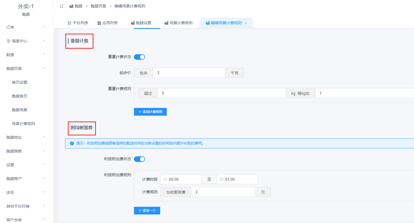Switch to the 跑腿设置 tab
This screenshot has height=223, width=414.
click(x=141, y=23)
